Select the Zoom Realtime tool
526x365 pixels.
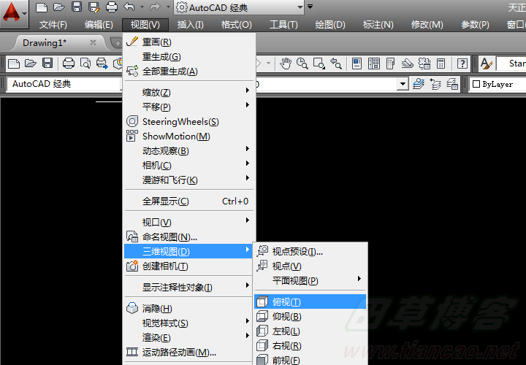tap(302, 64)
